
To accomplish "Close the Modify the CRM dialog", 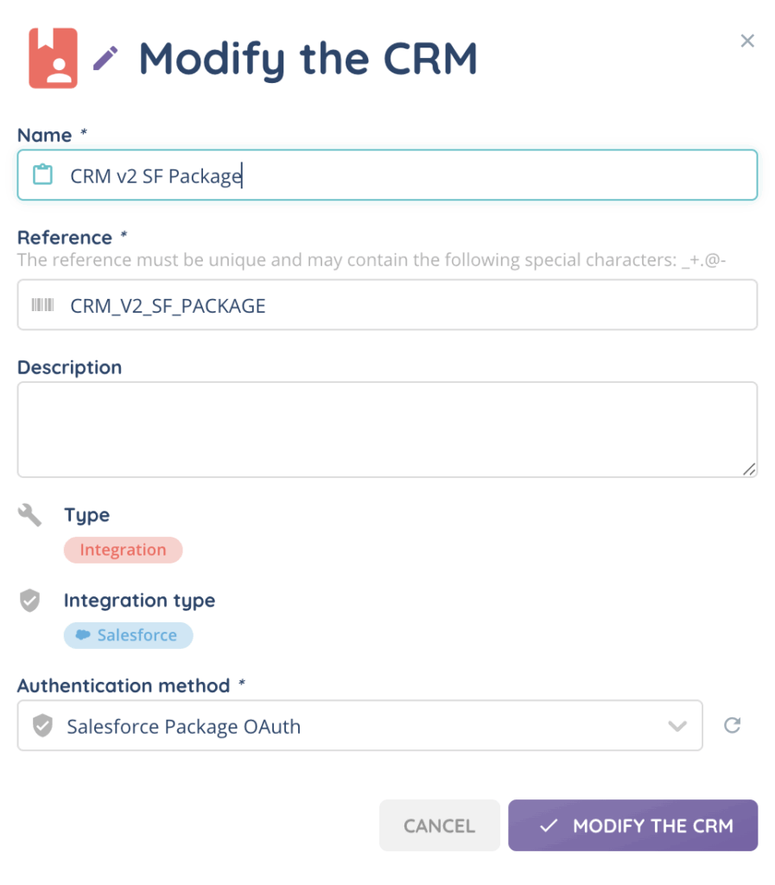I will coord(747,41).
